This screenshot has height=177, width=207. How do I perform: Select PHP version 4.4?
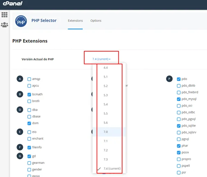click(109, 68)
